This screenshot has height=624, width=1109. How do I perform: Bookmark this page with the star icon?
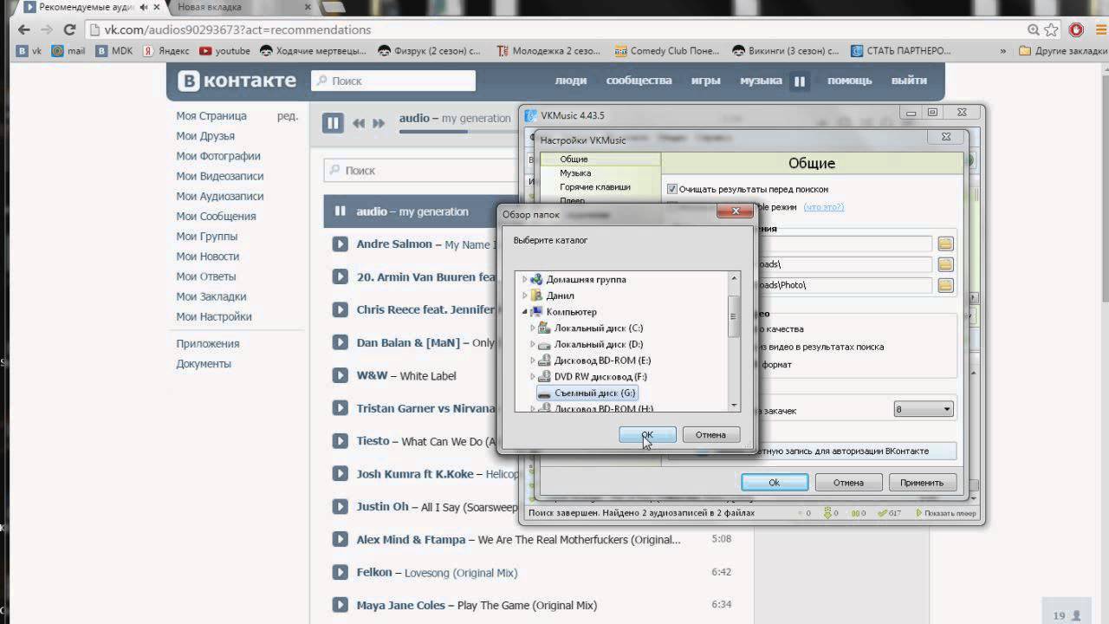1052,29
